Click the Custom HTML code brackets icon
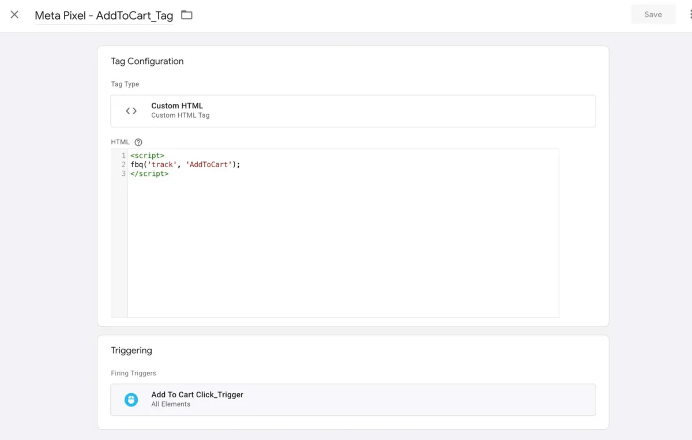The width and height of the screenshot is (692, 440). [131, 111]
